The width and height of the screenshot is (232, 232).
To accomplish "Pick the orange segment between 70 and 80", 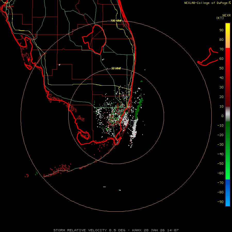I will [228, 44].
